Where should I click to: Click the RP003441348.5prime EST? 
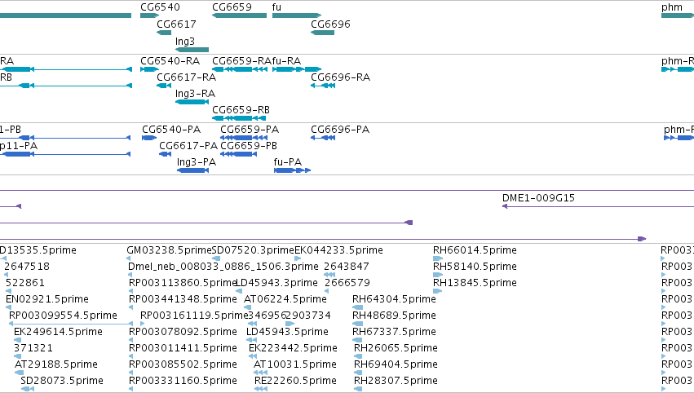130,307
